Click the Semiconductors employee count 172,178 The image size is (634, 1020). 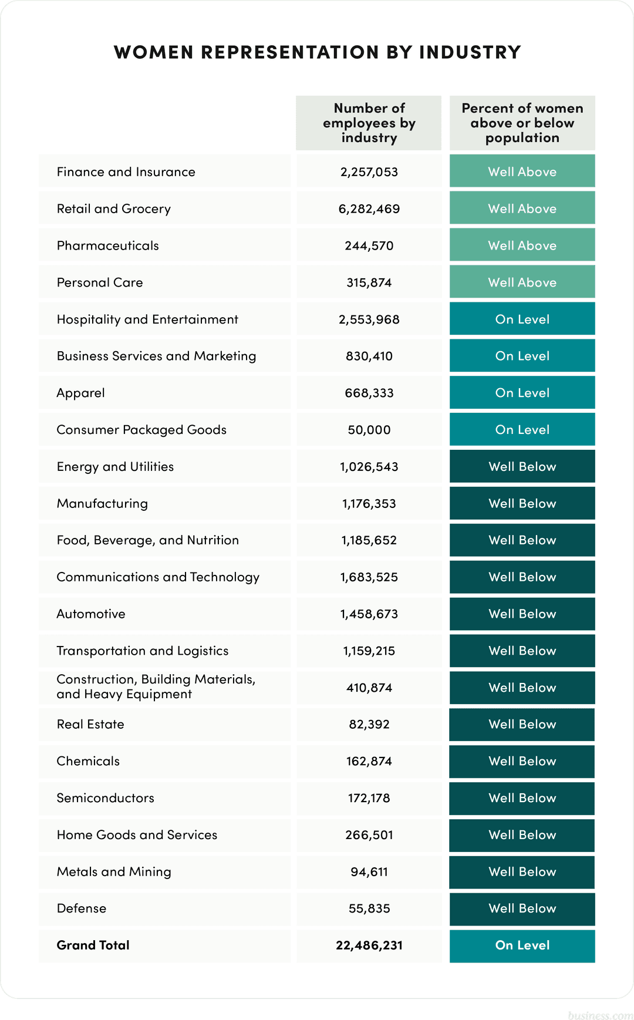point(369,798)
